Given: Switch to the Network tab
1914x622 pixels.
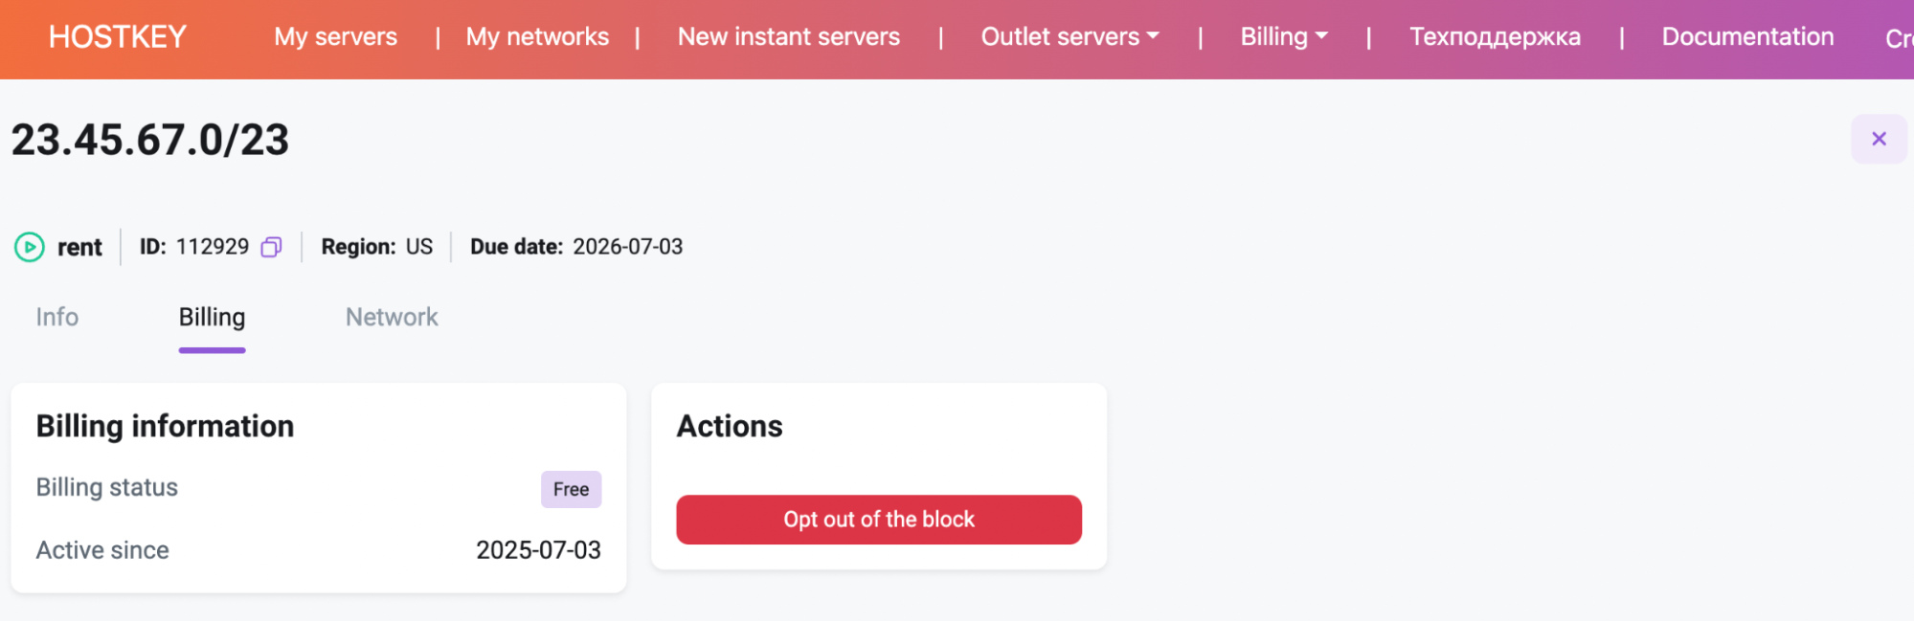Looking at the screenshot, I should [392, 318].
